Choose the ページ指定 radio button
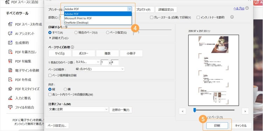Image resolution: width=263 pixels, height=131 pixels. coord(108,32)
